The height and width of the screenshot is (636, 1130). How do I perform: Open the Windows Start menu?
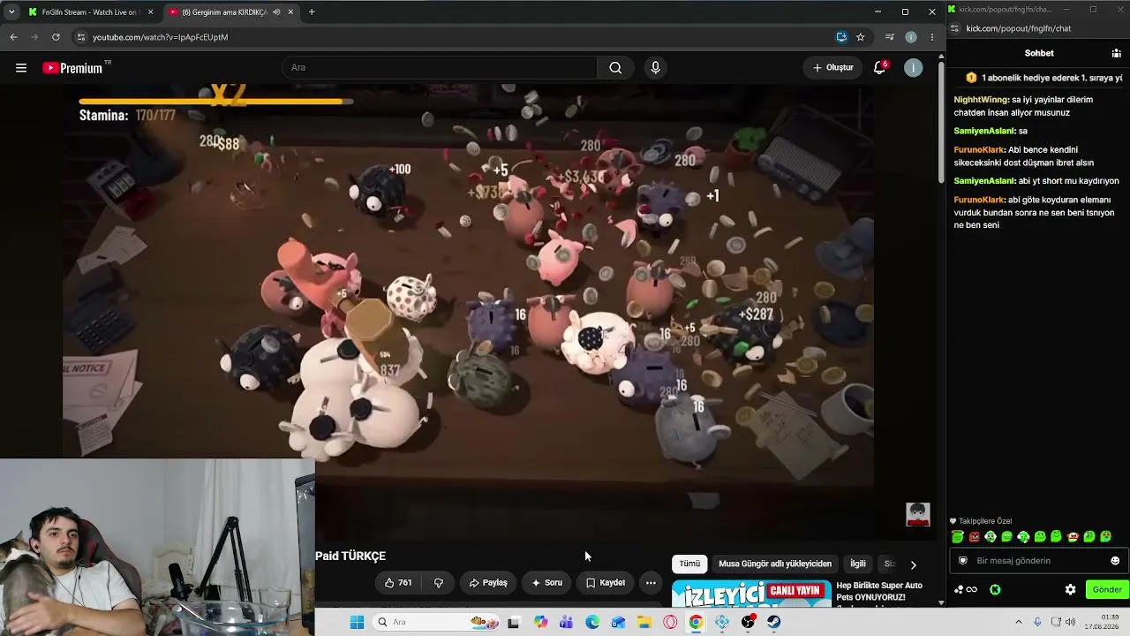click(x=357, y=623)
